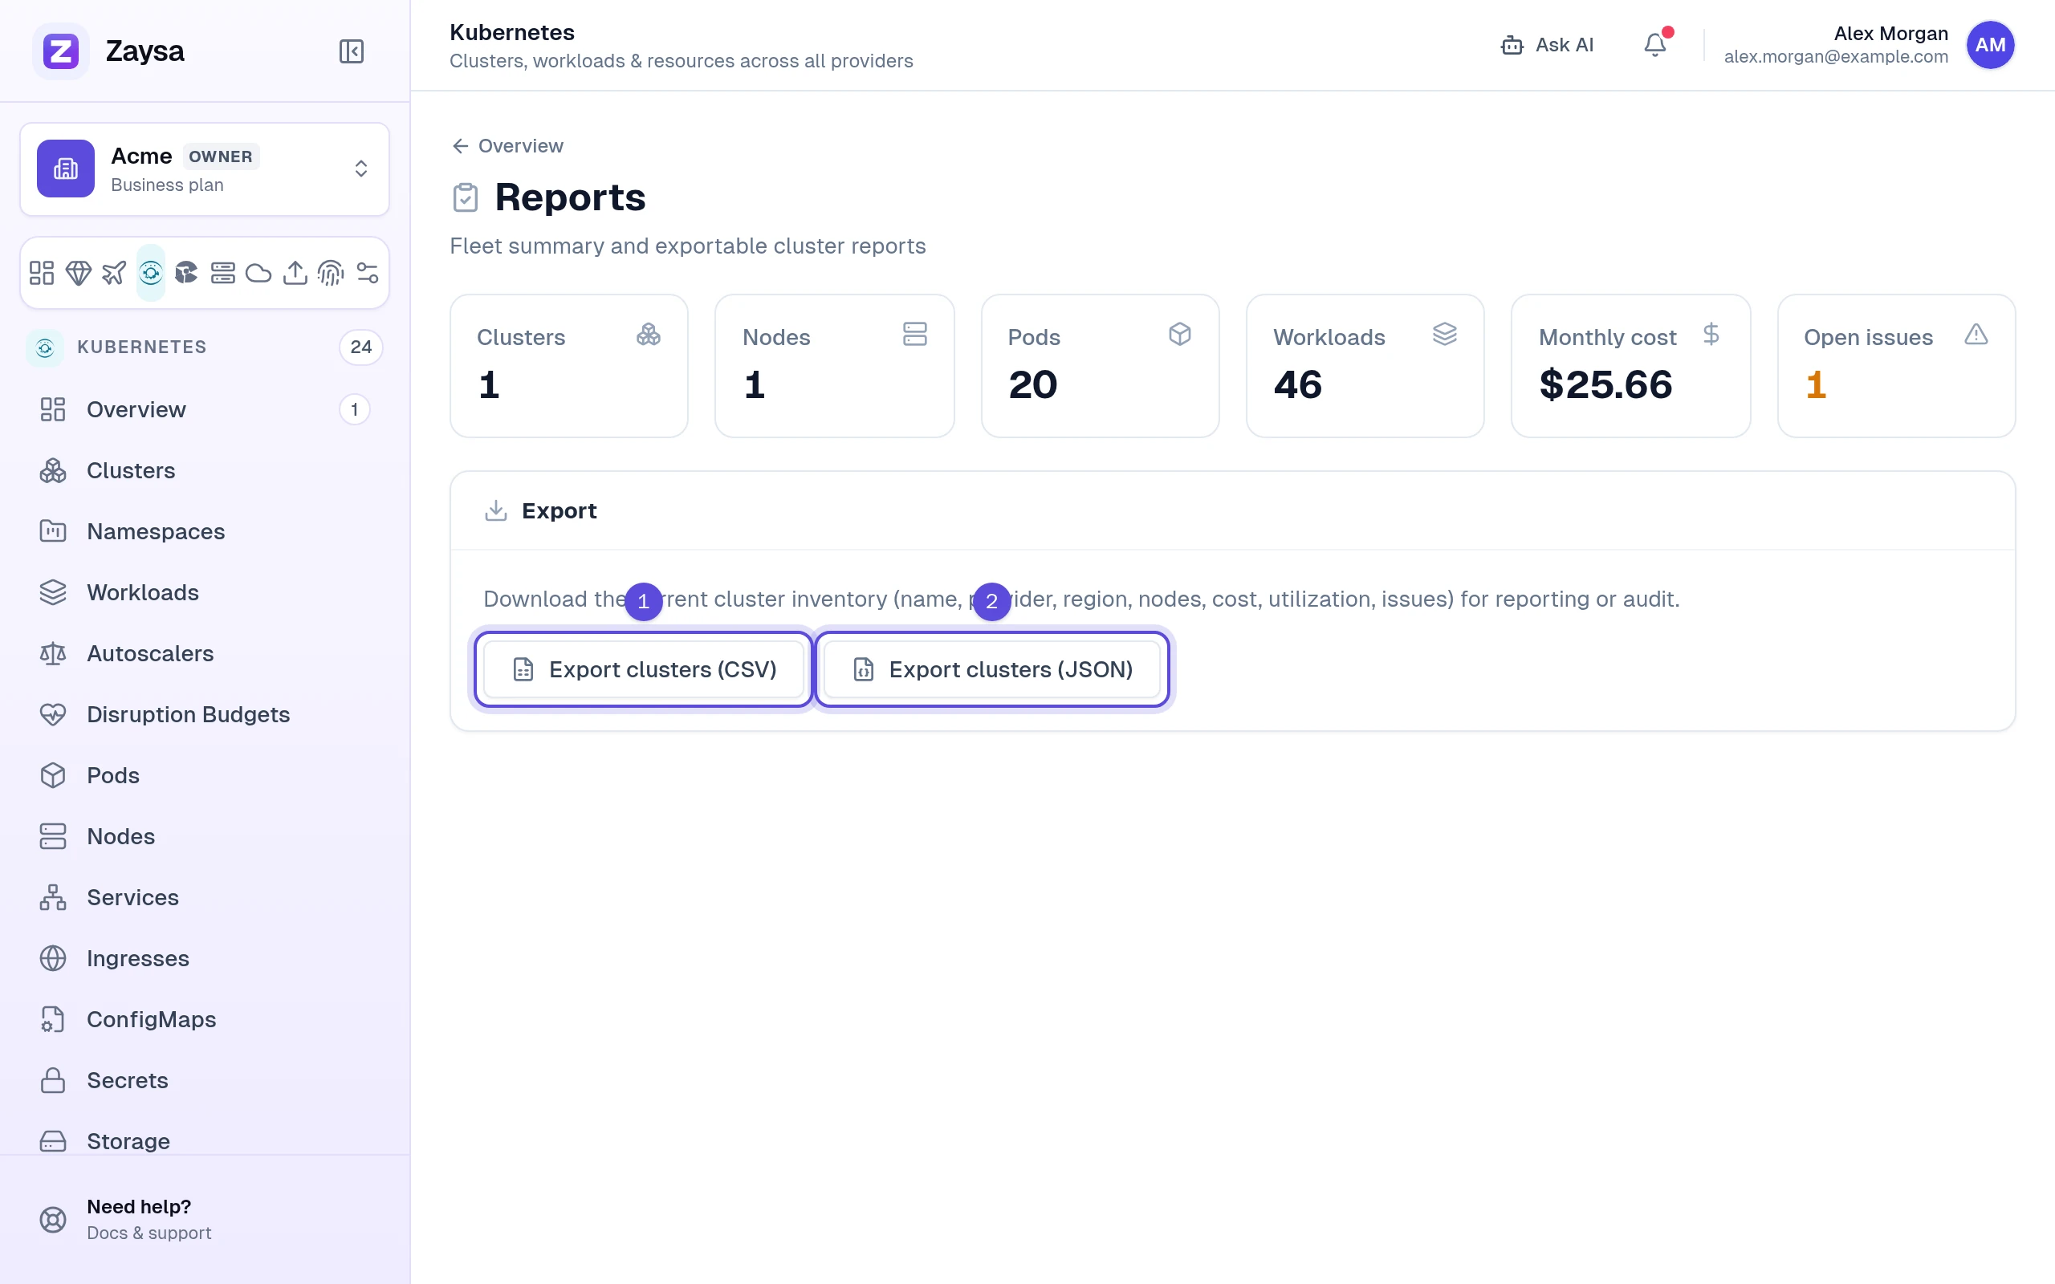Image resolution: width=2055 pixels, height=1284 pixels.
Task: Click the KUBERNETES section header
Action: [x=204, y=347]
